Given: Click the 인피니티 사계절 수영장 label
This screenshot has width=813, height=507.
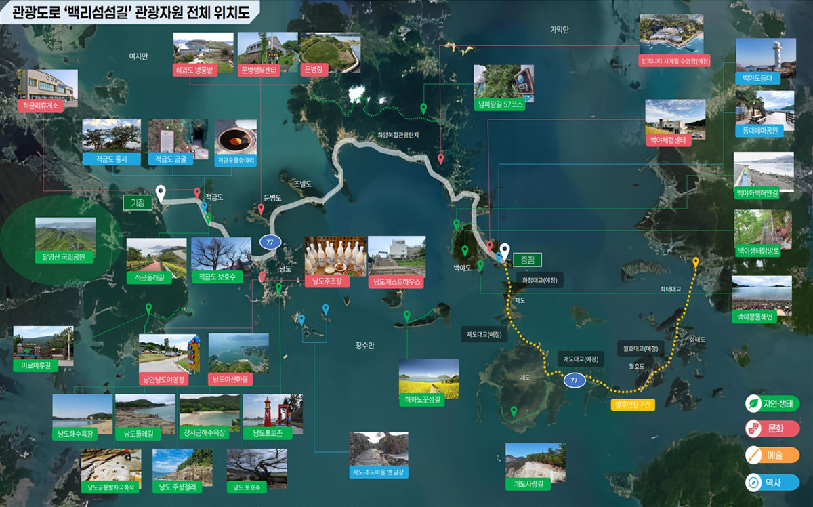Looking at the screenshot, I should [674, 60].
